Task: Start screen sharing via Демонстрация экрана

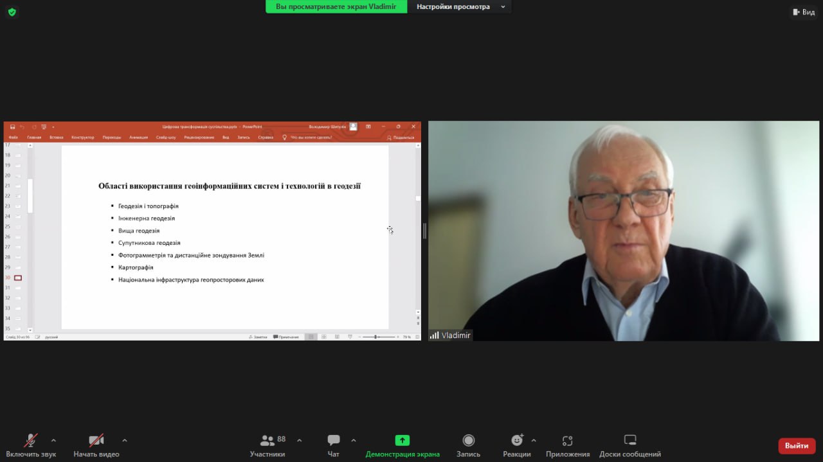Action: tap(402, 445)
